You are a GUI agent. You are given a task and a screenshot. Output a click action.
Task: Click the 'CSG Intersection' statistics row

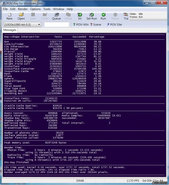[x=53, y=47]
